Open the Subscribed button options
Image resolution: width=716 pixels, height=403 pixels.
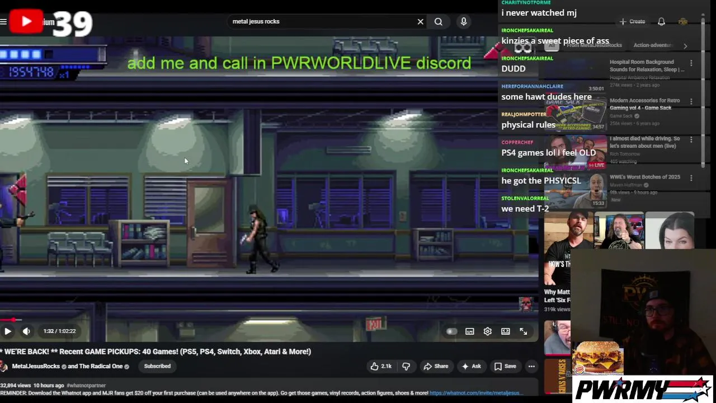coord(157,366)
